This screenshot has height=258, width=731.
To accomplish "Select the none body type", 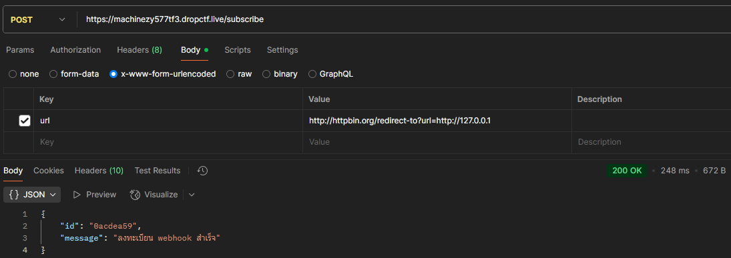I will click(24, 74).
